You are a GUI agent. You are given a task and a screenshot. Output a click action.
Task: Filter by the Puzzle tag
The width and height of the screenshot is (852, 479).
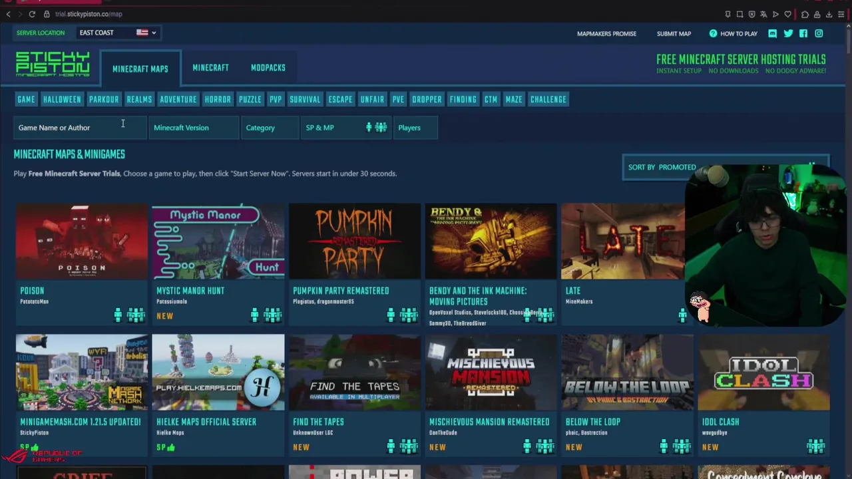click(250, 99)
